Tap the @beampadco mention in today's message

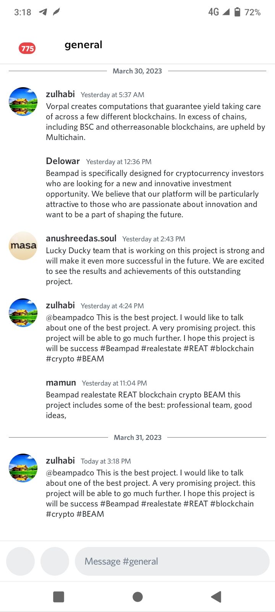(70, 473)
